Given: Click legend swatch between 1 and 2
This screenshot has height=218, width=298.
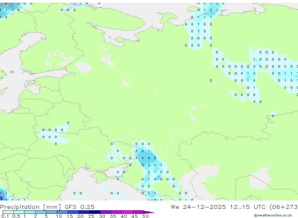Looking at the screenshot, I should (x=30, y=212).
